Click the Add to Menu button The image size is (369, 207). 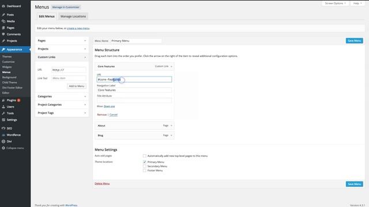(77, 86)
